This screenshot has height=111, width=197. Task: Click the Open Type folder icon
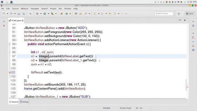tap(76, 14)
